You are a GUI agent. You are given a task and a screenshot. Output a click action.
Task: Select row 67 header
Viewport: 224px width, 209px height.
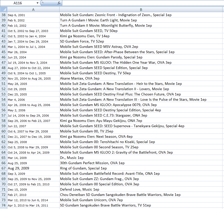pyautogui.click(x=4, y=168)
